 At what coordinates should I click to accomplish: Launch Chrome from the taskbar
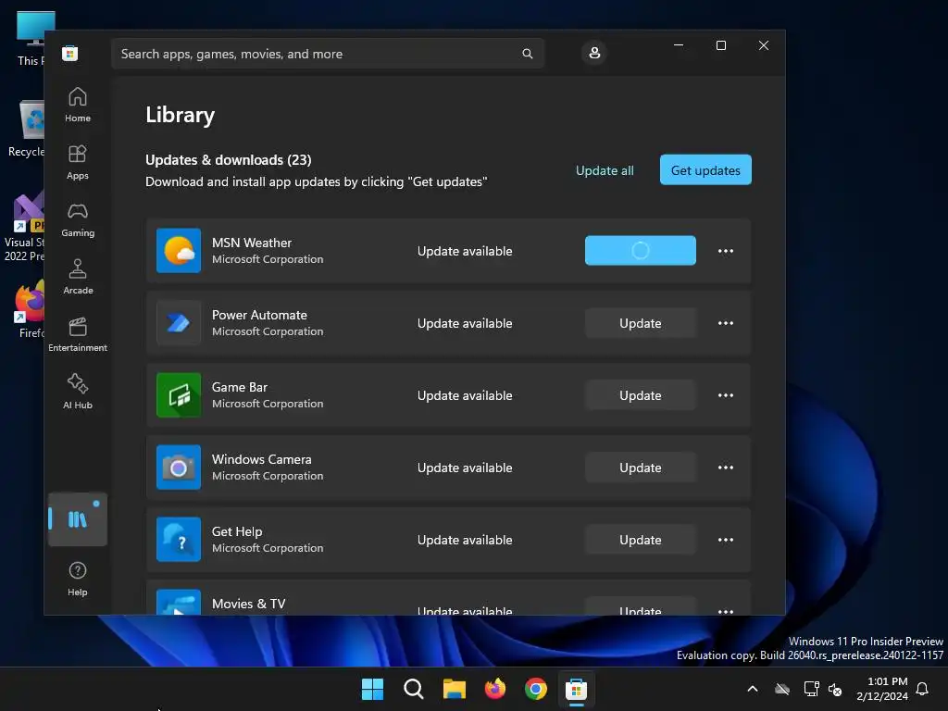tap(536, 689)
